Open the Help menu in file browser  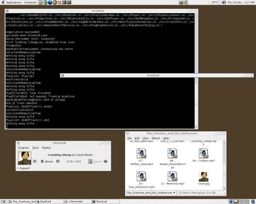coord(166,138)
